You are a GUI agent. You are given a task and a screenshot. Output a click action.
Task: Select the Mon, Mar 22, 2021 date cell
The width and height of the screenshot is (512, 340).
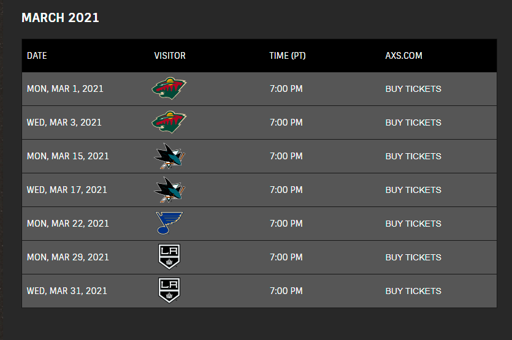click(68, 224)
